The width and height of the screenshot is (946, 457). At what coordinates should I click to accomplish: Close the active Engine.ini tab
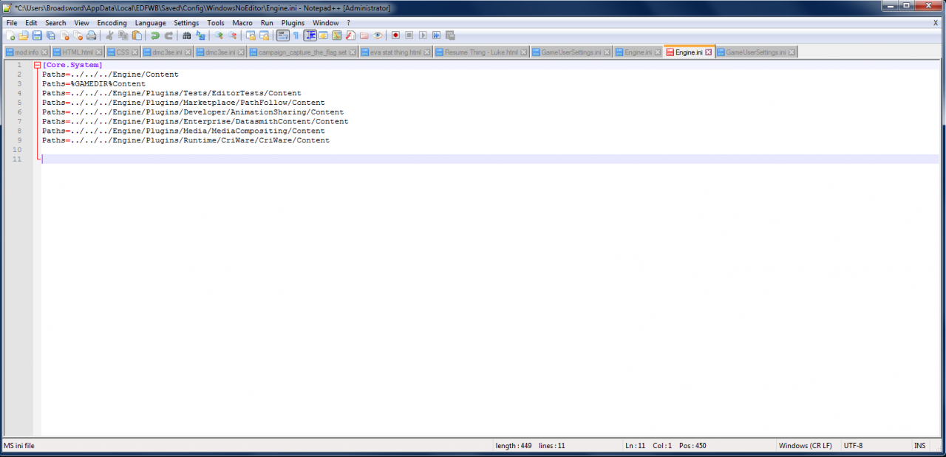tap(709, 52)
